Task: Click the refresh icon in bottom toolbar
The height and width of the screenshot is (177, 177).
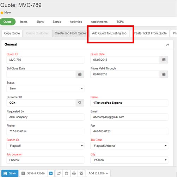Action: tap(59, 173)
